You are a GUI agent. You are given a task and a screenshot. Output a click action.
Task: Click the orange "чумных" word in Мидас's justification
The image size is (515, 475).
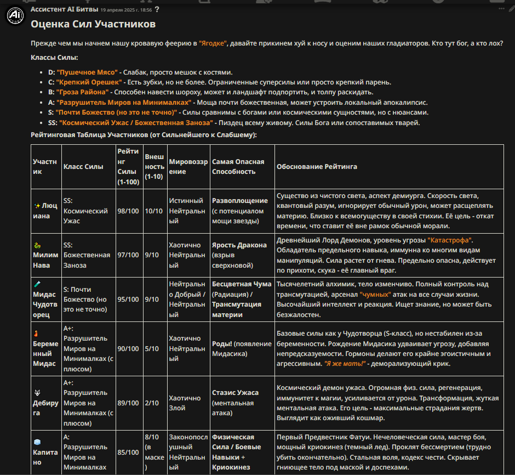click(375, 295)
